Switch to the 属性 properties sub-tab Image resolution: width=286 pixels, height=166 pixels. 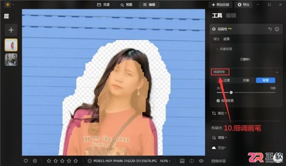coord(216,39)
